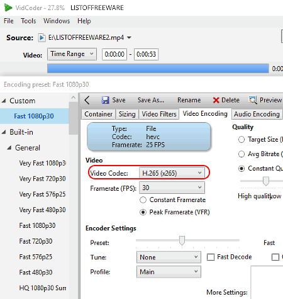283x299 pixels.
Task: Click the Rename button
Action: 189,100
